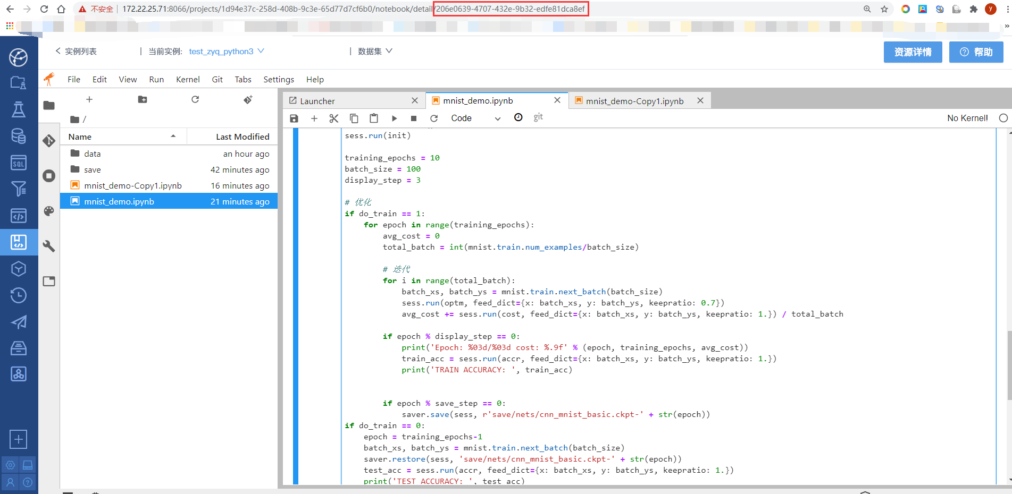Image resolution: width=1012 pixels, height=494 pixels.
Task: Open the Git menu
Action: [x=217, y=79]
